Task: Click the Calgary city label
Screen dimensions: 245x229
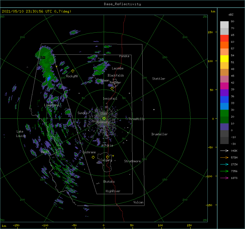Action: (x=106, y=160)
